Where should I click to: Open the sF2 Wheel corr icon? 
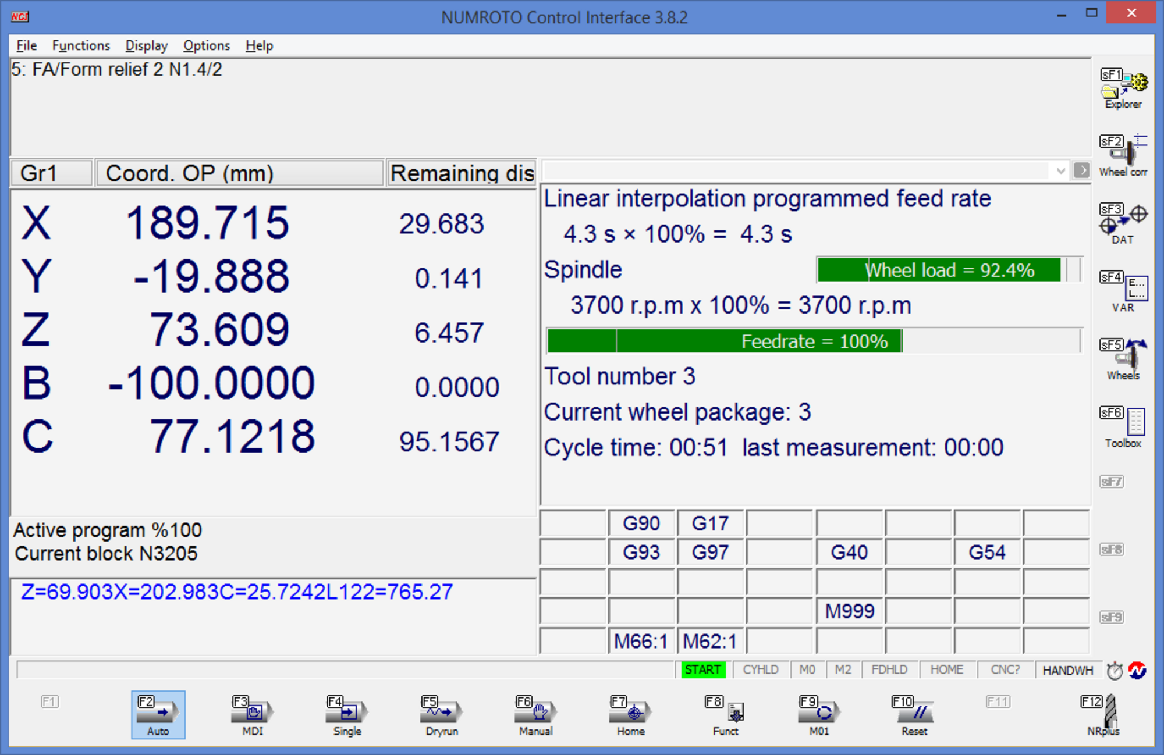[1123, 156]
